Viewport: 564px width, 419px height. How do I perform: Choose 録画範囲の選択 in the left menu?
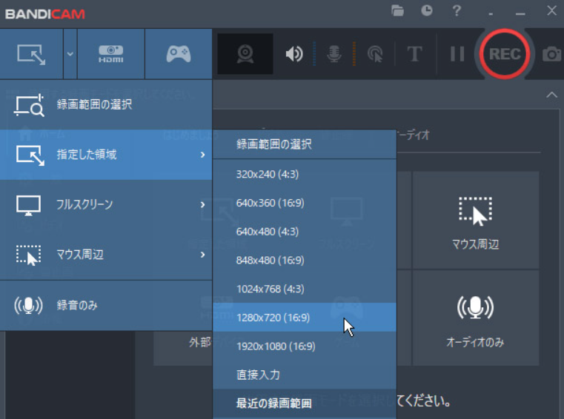click(106, 104)
